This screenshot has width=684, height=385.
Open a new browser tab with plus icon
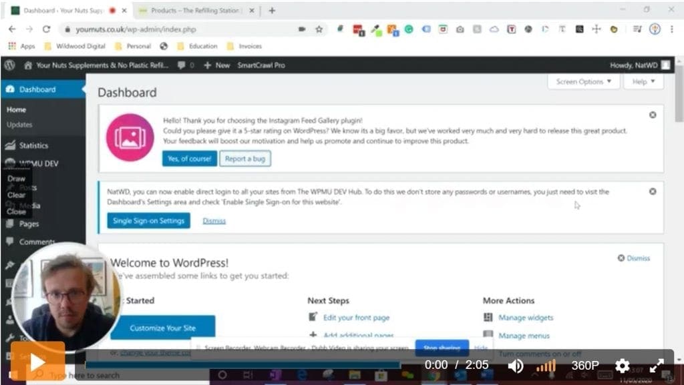coord(272,11)
